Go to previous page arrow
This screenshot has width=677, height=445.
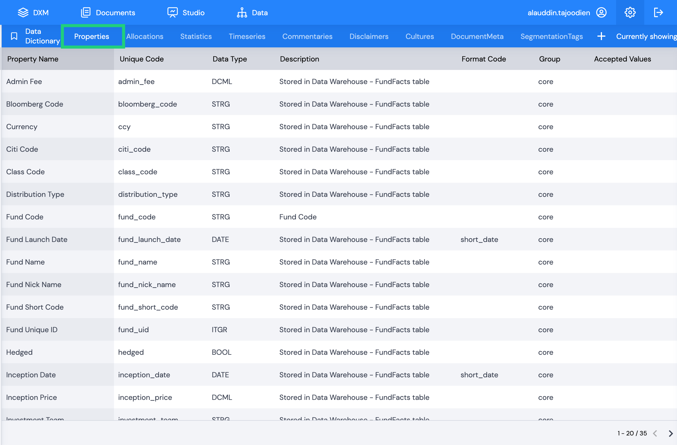(655, 433)
